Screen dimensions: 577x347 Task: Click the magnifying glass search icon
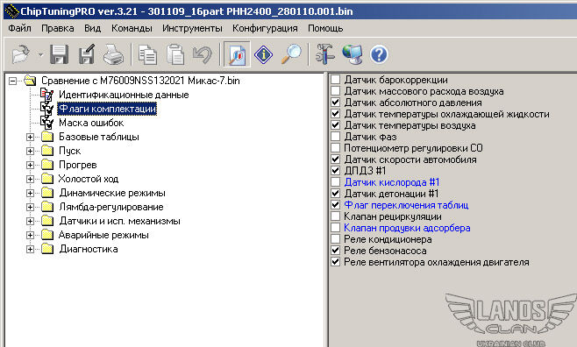click(x=291, y=54)
